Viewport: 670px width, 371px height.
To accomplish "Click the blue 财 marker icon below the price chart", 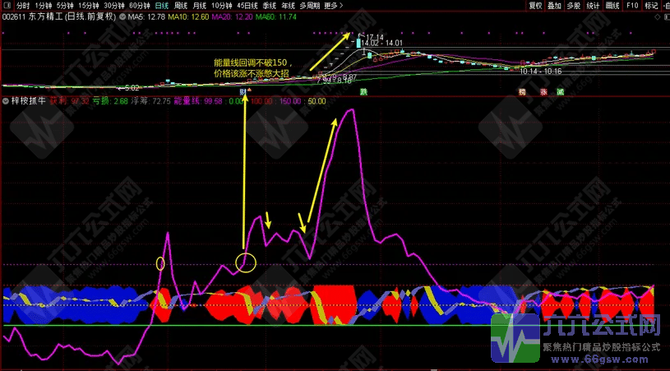I will click(x=243, y=92).
